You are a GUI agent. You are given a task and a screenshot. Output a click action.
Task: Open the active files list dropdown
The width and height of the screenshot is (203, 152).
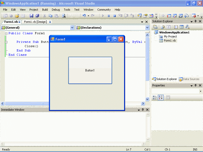[x=142, y=22]
